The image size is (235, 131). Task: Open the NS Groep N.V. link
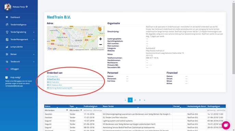coord(52,76)
